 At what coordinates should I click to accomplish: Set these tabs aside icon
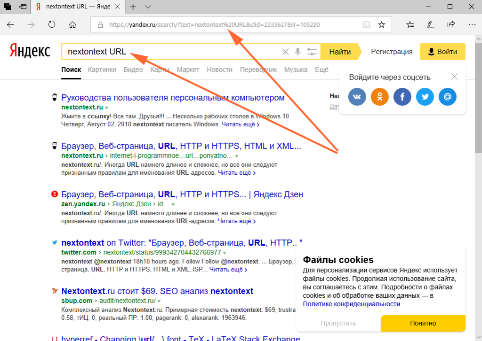click(23, 7)
